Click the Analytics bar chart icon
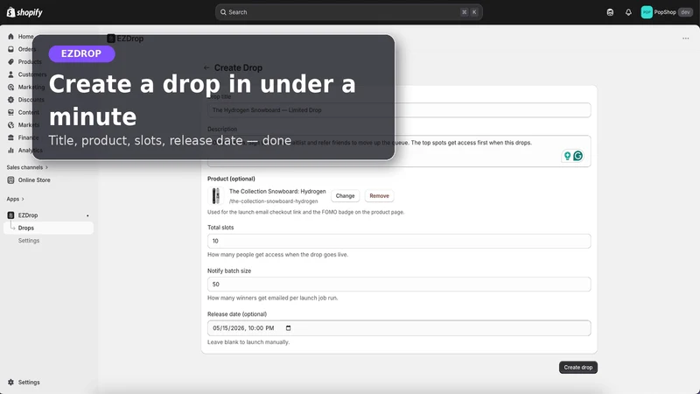 (10, 150)
